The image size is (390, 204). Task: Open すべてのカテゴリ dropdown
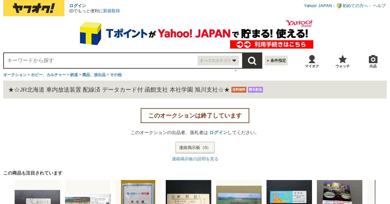coord(218,61)
